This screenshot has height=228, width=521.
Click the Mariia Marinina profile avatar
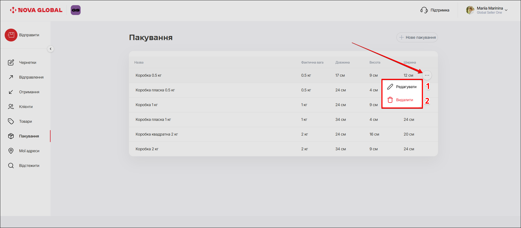[x=470, y=10]
